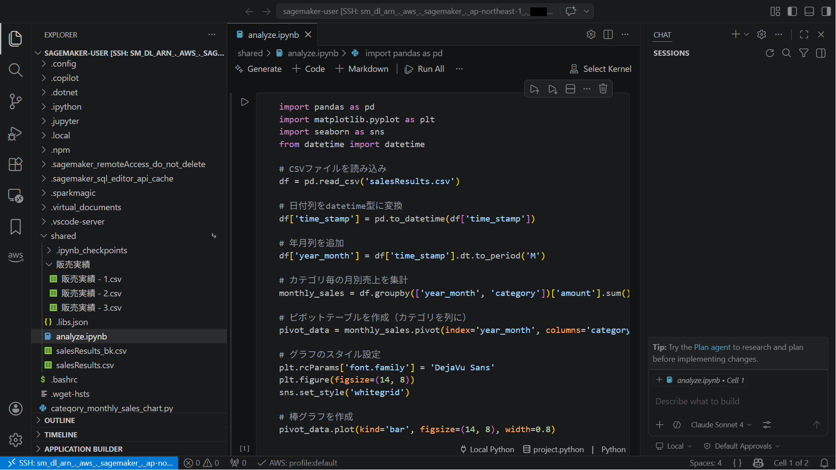Screen dimensions: 836x470
Task: Open the new chat dropdown arrow
Action: 747,34
